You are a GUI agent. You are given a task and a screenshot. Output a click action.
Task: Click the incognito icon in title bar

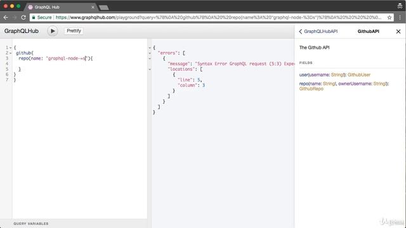(400, 6)
